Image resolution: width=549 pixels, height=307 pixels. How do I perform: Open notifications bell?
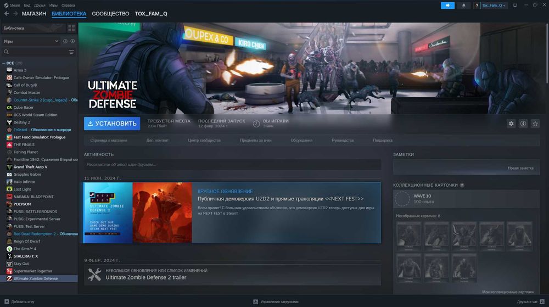click(x=463, y=5)
